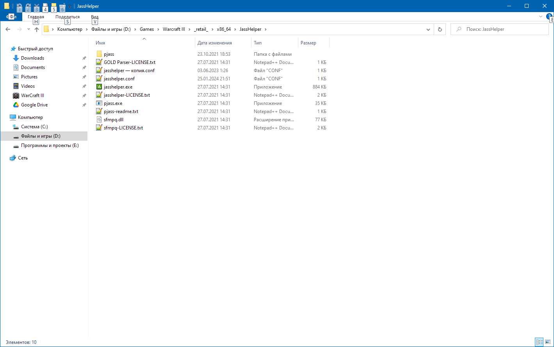Open the Поделиться ribbon tab

68,17
